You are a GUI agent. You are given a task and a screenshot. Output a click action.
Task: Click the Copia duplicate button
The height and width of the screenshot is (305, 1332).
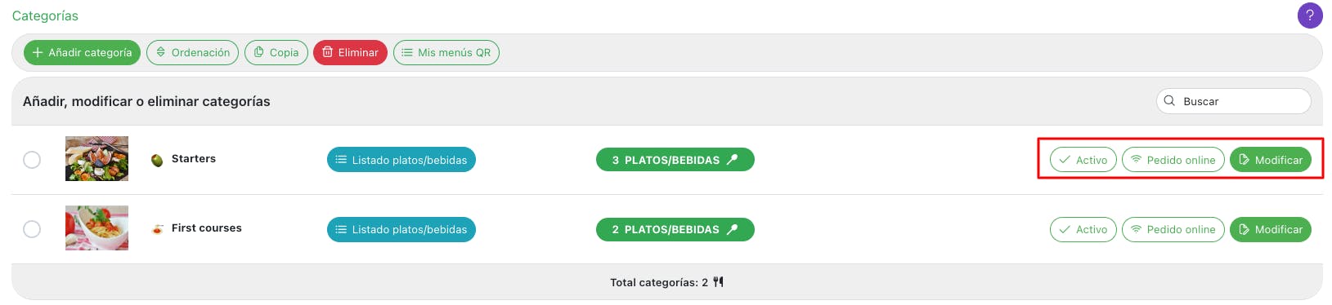pyautogui.click(x=276, y=53)
